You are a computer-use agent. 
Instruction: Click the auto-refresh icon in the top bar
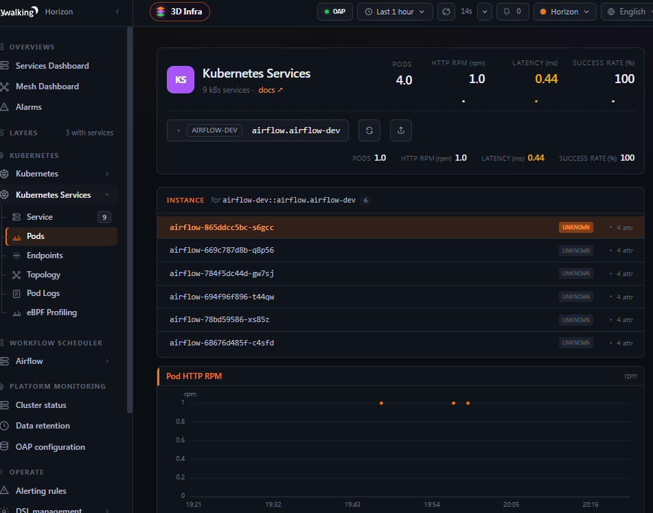pos(446,12)
